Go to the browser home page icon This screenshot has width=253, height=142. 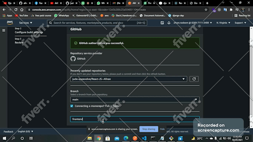22,10
